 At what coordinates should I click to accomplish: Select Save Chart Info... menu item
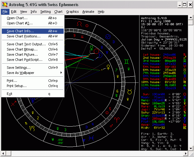tap(33, 31)
